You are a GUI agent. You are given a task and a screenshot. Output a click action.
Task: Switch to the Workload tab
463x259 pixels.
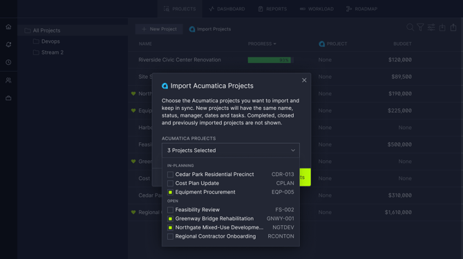(316, 9)
